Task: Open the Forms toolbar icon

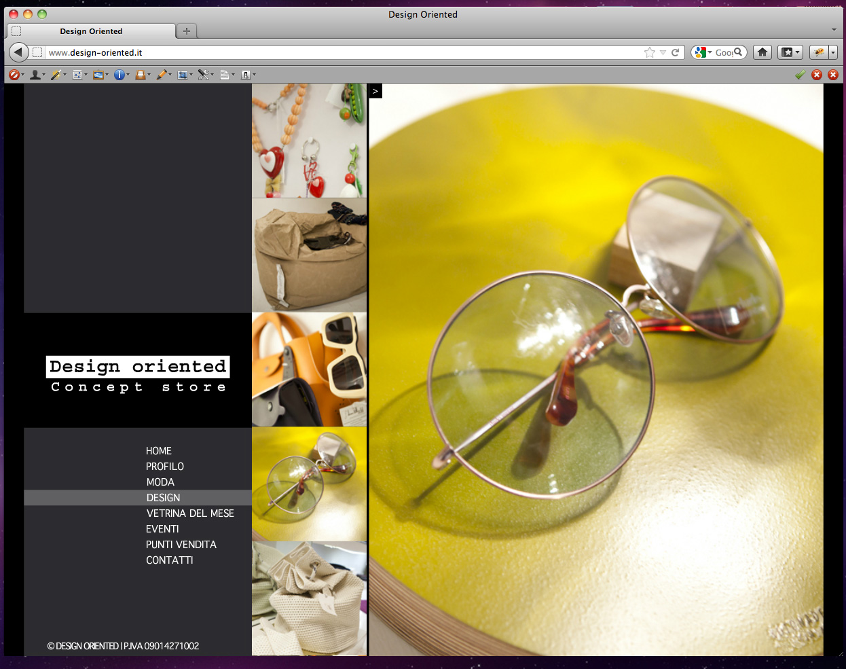Action: pos(77,75)
